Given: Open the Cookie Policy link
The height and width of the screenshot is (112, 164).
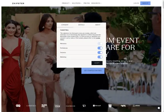Looking at the screenshot, I should 80,39.
